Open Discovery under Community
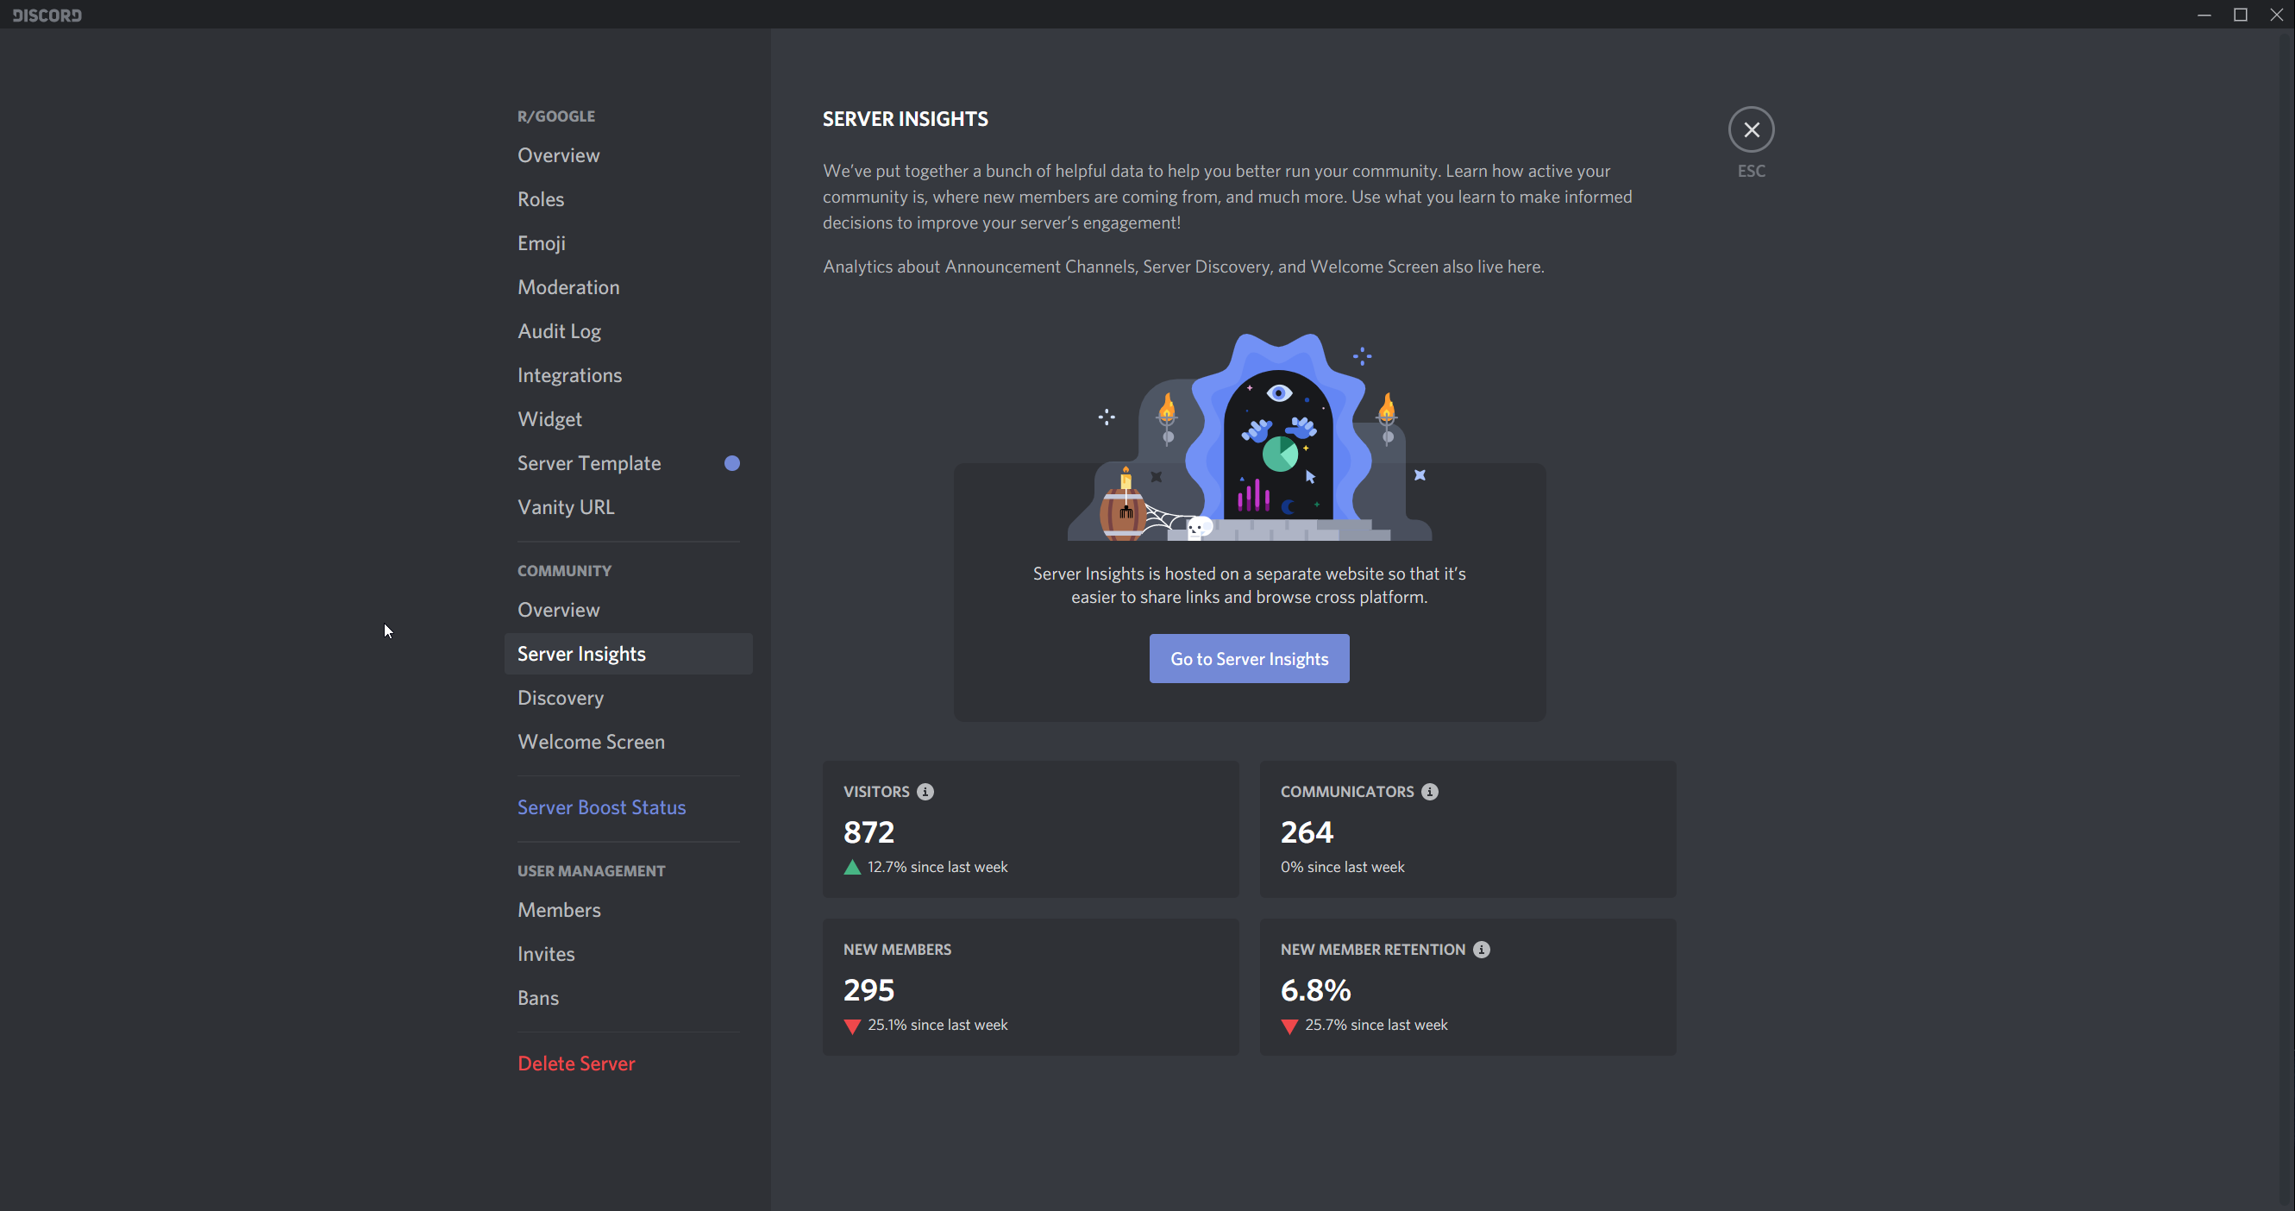Screen dimensions: 2295x1211 [x=561, y=698]
